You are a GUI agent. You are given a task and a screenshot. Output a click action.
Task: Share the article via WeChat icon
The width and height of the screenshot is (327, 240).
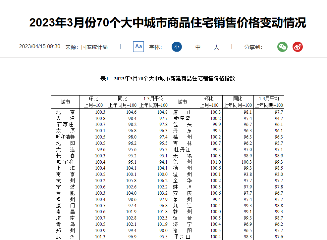pos(282,47)
